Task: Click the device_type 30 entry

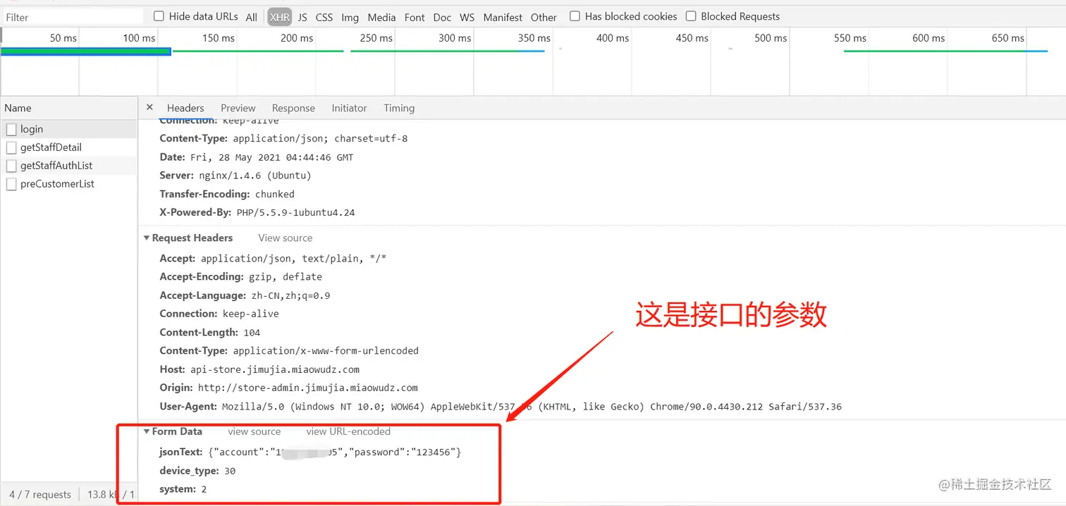Action: click(197, 470)
